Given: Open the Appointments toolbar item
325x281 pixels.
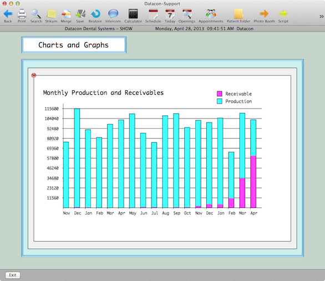Looking at the screenshot, I should coord(211,14).
